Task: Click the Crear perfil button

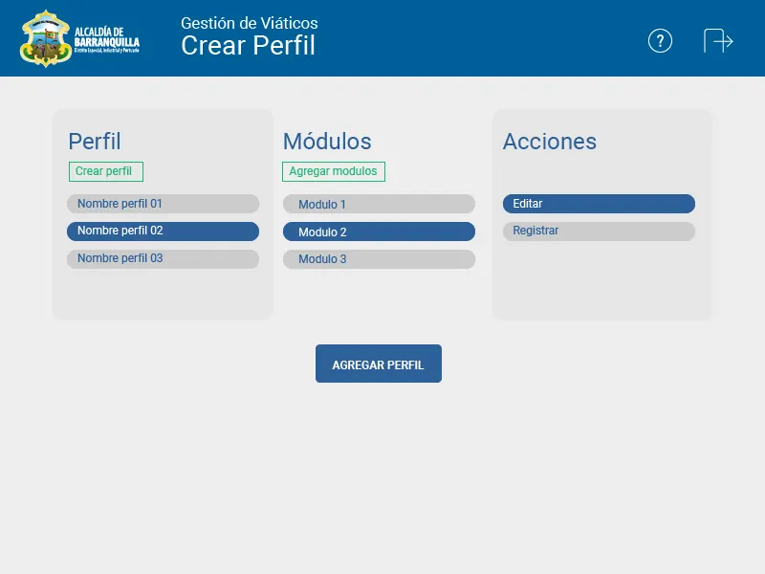Action: [x=106, y=171]
